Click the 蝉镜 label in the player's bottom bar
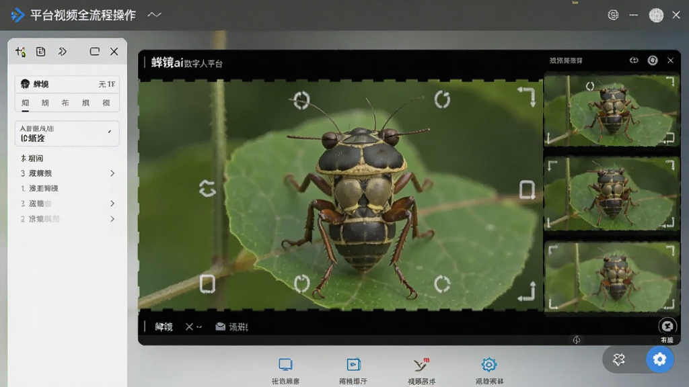This screenshot has height=387, width=689. [x=164, y=327]
